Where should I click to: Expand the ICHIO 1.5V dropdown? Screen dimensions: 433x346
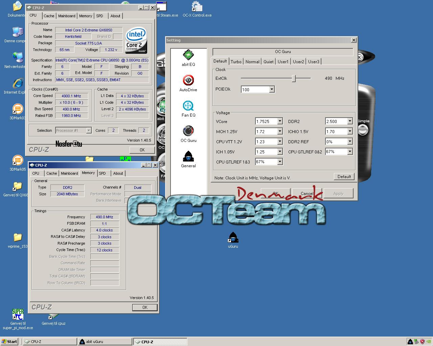[x=350, y=131]
